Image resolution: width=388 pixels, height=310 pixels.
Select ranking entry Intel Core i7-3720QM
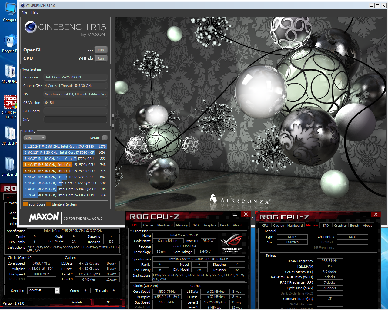click(x=65, y=183)
